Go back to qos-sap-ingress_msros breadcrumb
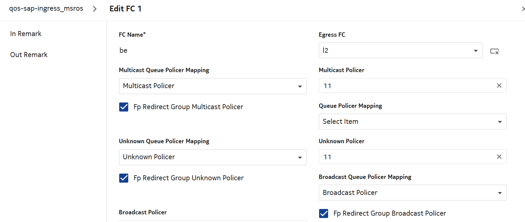525x222 pixels. 46,9
